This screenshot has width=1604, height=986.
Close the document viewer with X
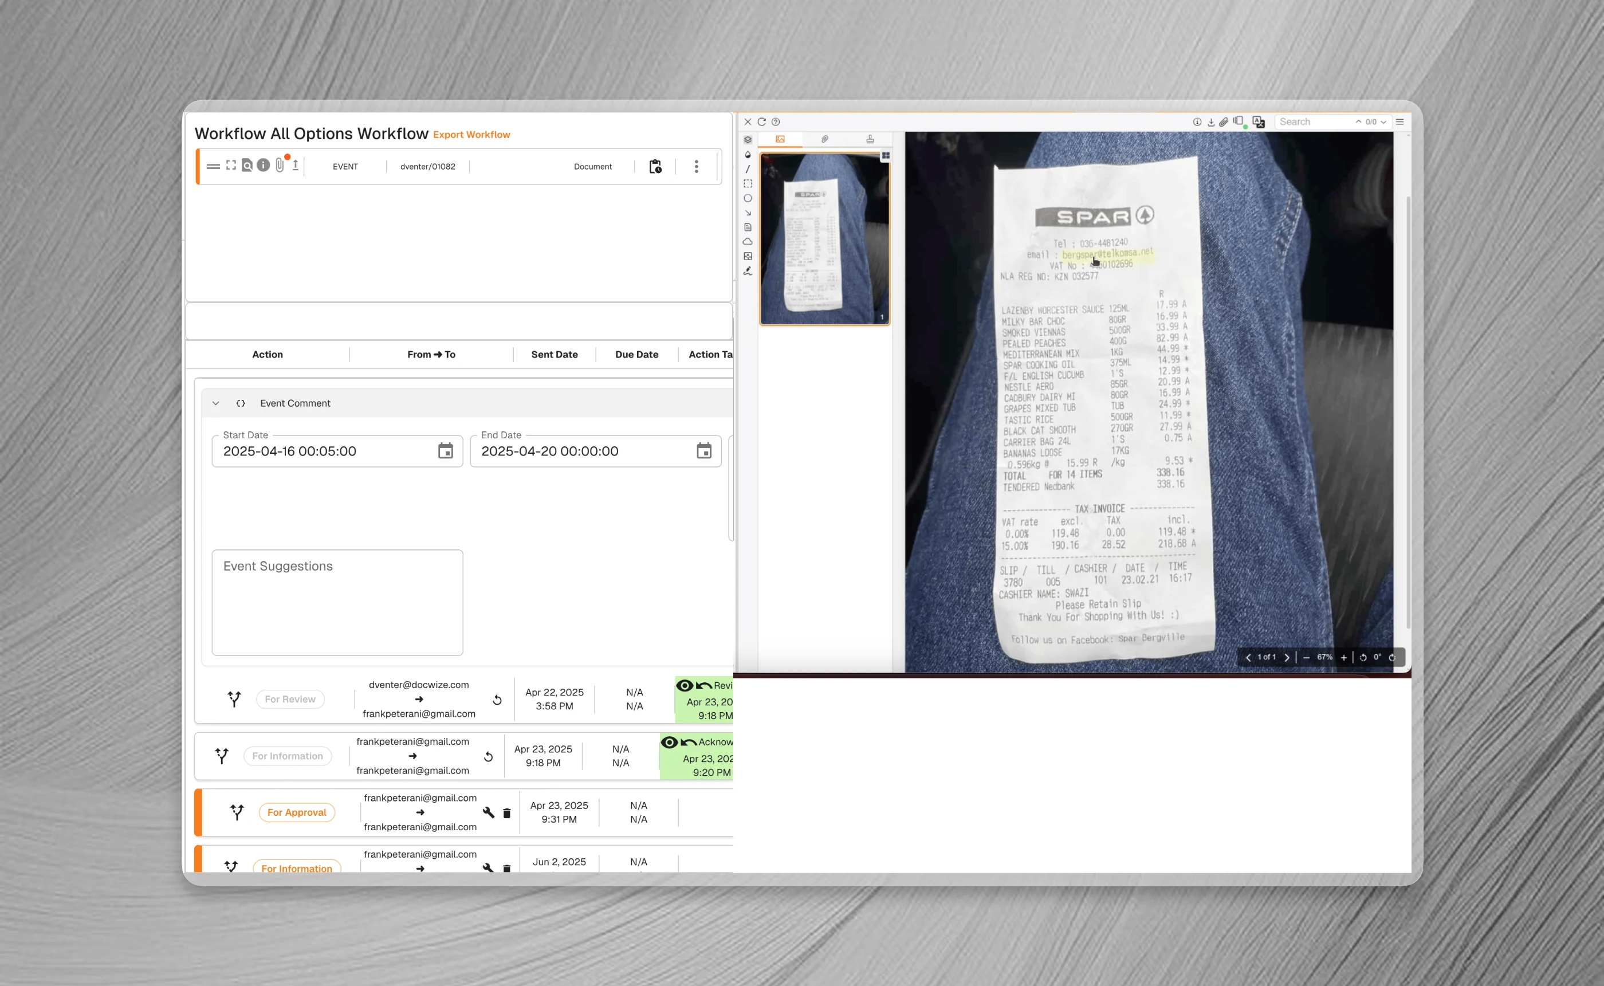[748, 122]
